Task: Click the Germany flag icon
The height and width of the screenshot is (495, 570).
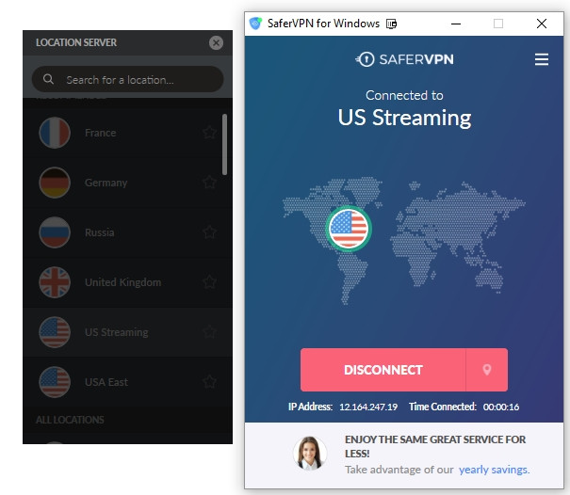Action: click(x=55, y=183)
